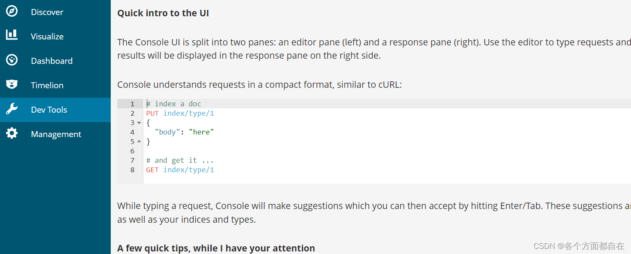Select the Timelion text label
This screenshot has height=254, width=631.
[x=47, y=85]
